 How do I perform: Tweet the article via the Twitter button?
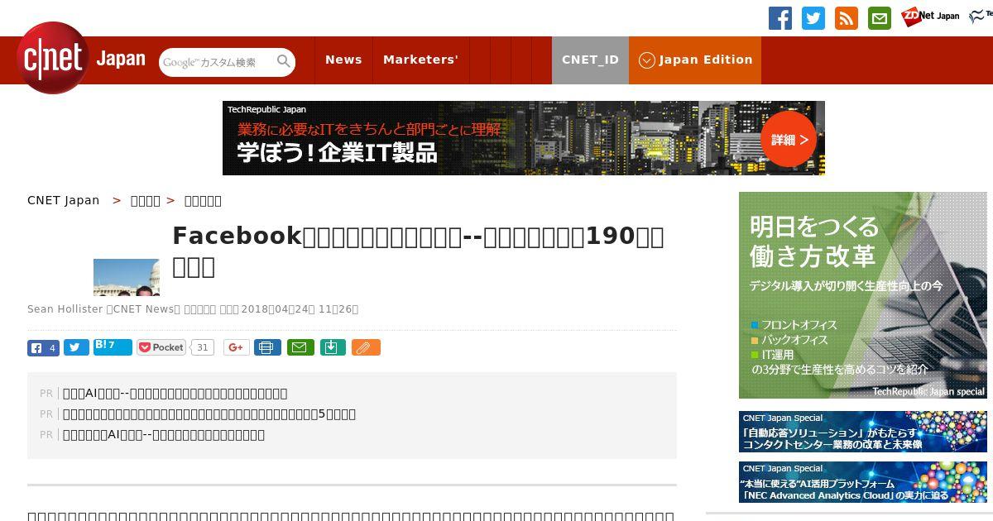[76, 348]
